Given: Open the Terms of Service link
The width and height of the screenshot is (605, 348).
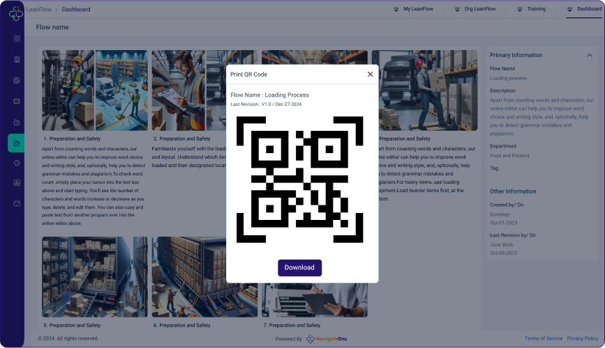Looking at the screenshot, I should coord(543,339).
